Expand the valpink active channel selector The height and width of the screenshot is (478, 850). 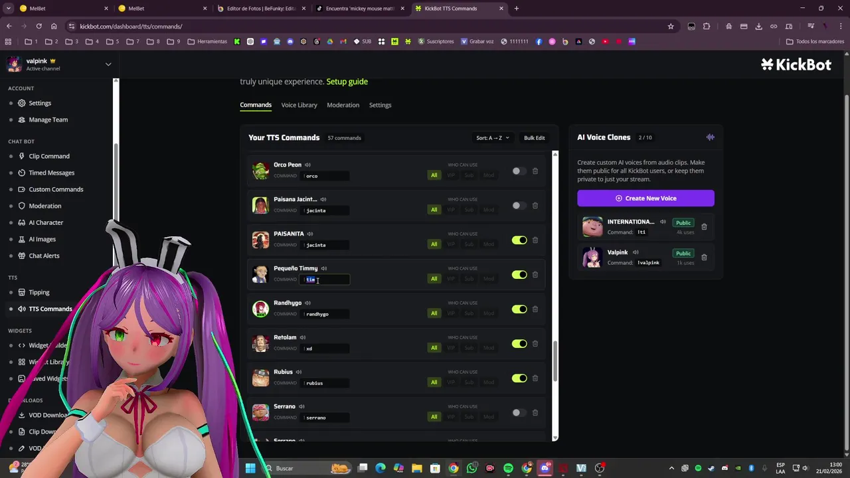click(108, 64)
